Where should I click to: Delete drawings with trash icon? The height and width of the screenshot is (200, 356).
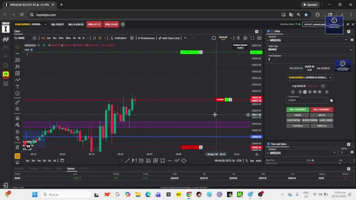[17, 147]
